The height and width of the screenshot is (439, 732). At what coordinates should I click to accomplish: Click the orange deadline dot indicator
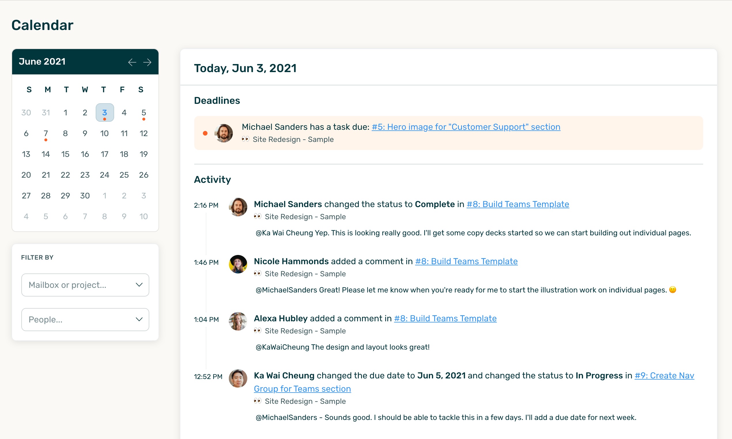[205, 133]
